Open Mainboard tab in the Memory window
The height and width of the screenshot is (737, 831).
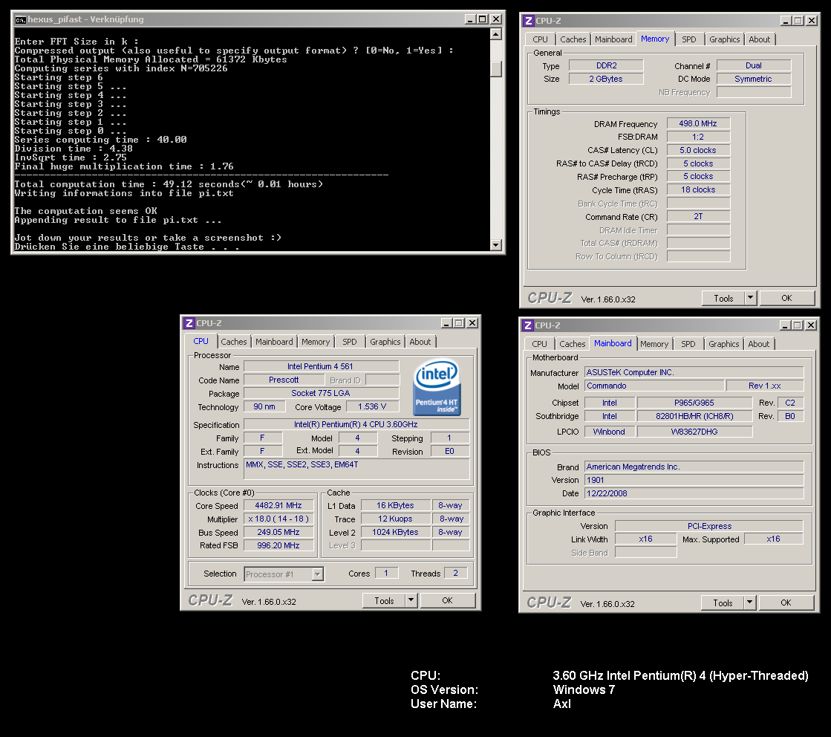[x=613, y=39]
